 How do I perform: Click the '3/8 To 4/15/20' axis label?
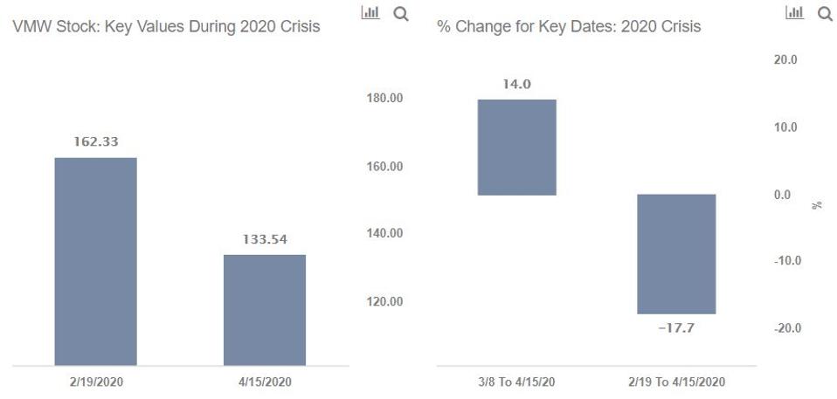[515, 382]
